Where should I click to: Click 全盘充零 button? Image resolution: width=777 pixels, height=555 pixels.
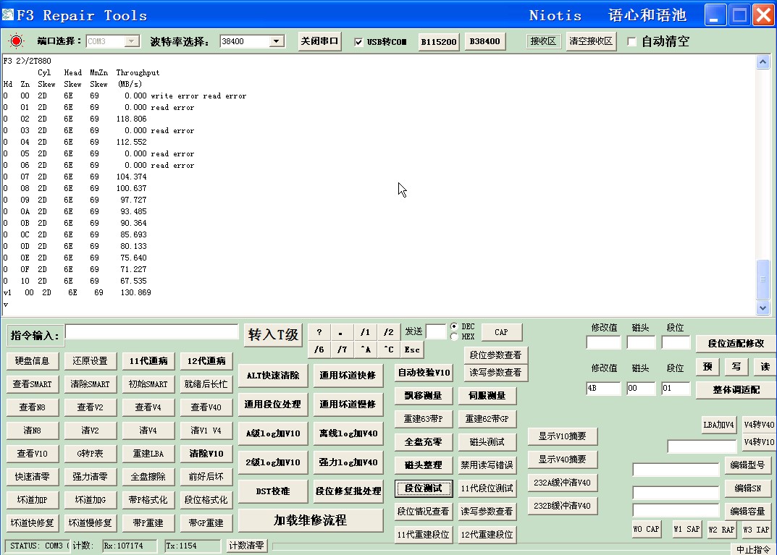point(424,441)
